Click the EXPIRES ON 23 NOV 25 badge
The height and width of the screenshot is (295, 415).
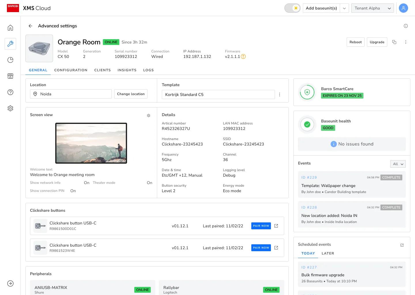342,96
